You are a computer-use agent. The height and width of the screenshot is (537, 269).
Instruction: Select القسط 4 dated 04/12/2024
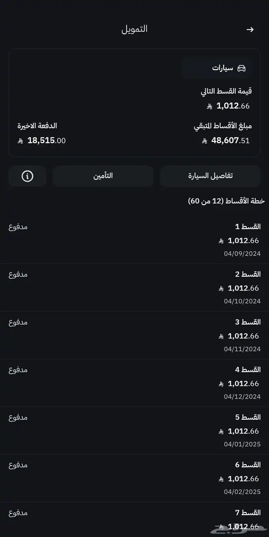pos(134,383)
